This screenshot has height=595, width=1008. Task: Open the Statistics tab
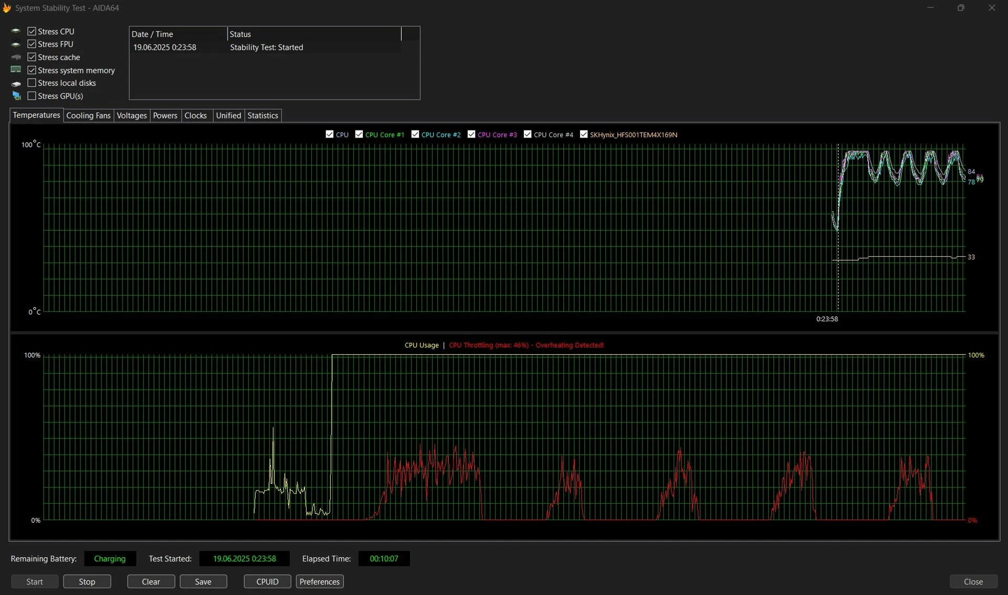[262, 116]
